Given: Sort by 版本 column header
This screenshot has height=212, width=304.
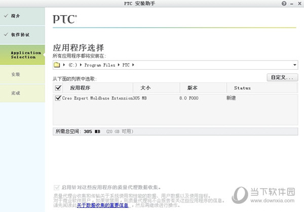Looking at the screenshot, I should coord(203,88).
